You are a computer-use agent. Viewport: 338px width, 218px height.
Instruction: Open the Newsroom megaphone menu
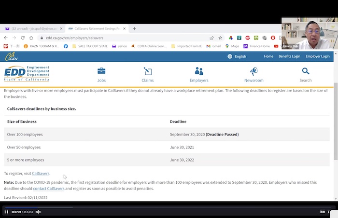pyautogui.click(x=254, y=75)
